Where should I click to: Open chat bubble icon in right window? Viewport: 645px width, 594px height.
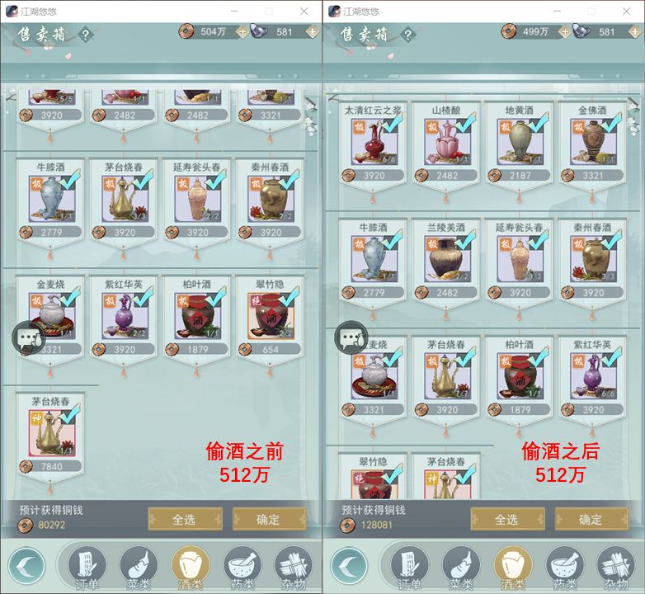click(x=351, y=338)
